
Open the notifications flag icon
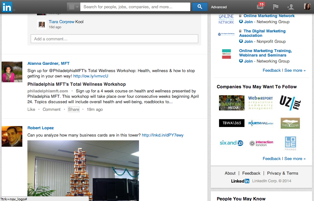(x=275, y=7)
